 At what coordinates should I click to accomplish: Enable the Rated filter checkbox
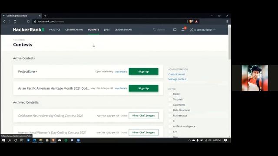tap(170, 94)
